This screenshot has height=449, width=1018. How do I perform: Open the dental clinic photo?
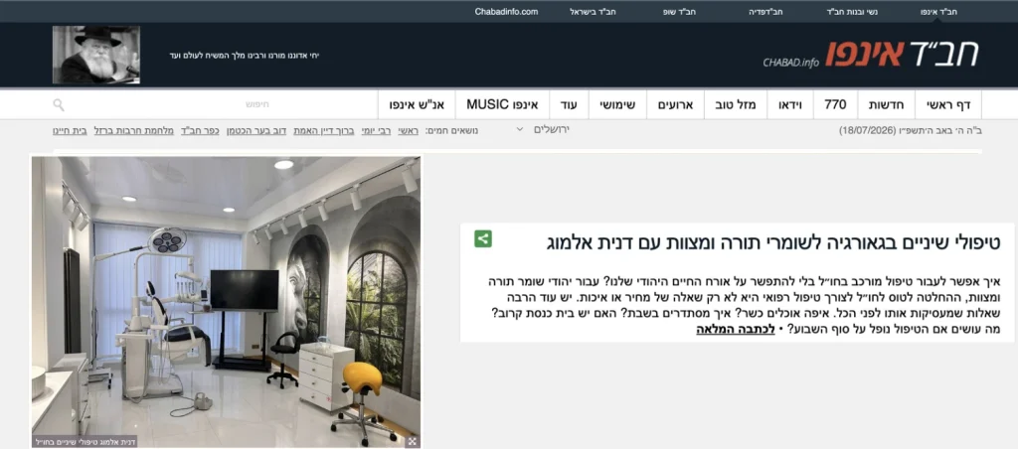[x=226, y=302]
